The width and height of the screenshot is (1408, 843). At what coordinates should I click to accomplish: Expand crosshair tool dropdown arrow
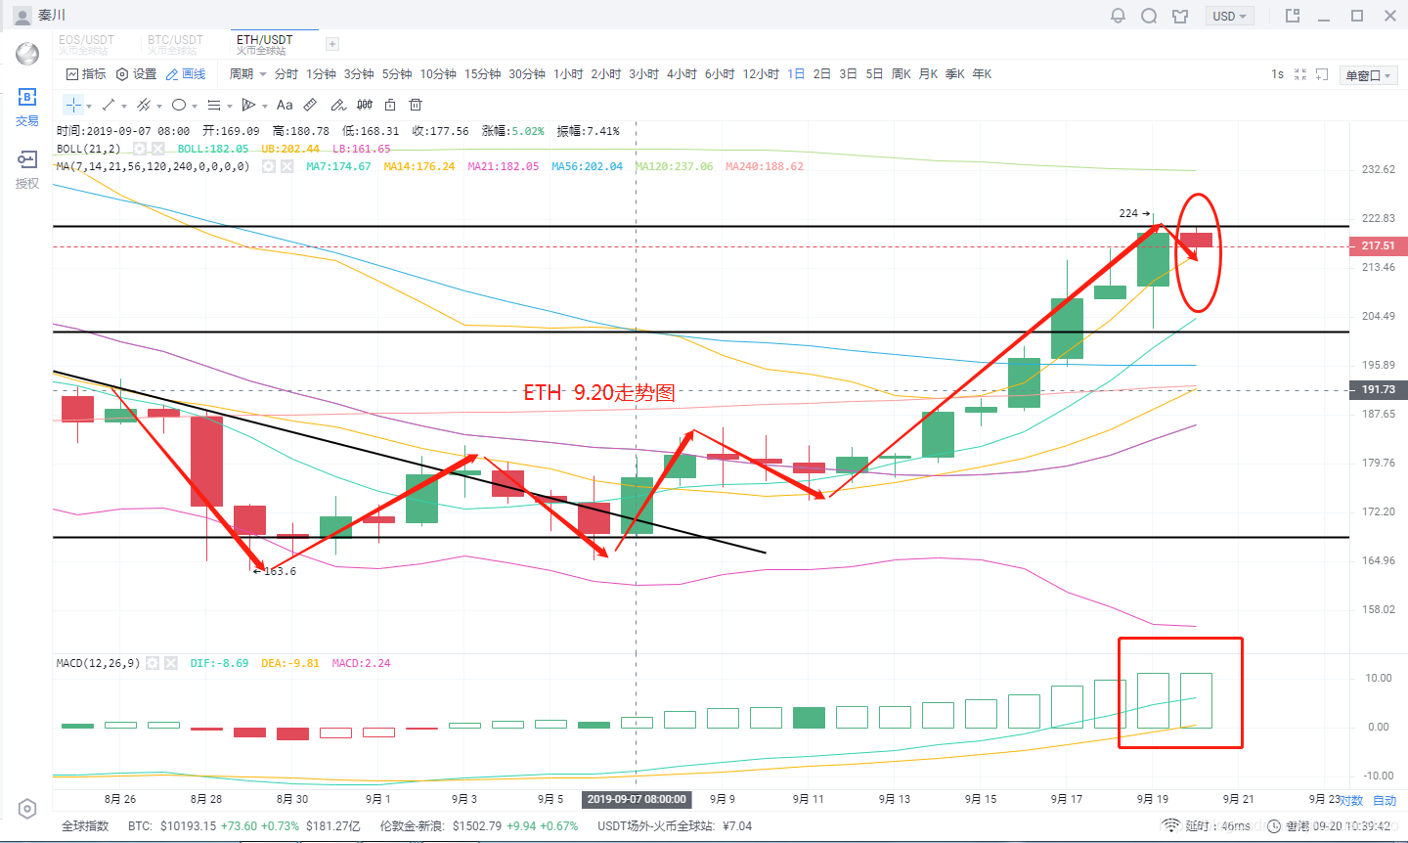(x=89, y=107)
